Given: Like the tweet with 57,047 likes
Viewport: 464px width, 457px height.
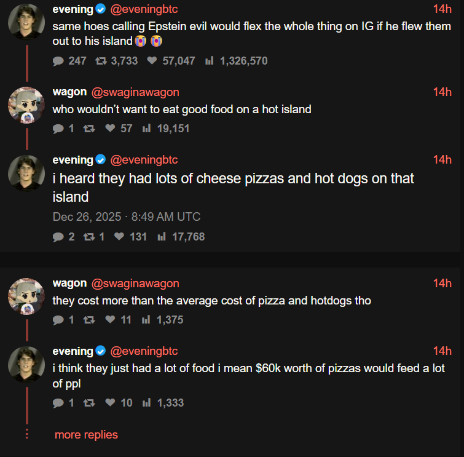Looking at the screenshot, I should pos(152,61).
